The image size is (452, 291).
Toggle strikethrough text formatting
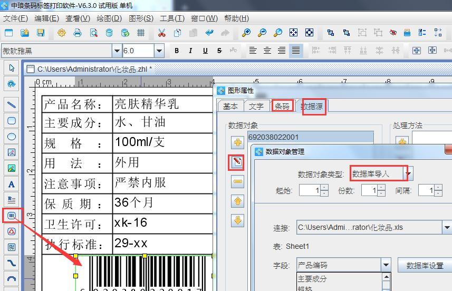point(219,51)
